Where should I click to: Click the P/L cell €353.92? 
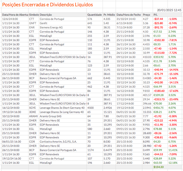[x=158, y=57]
